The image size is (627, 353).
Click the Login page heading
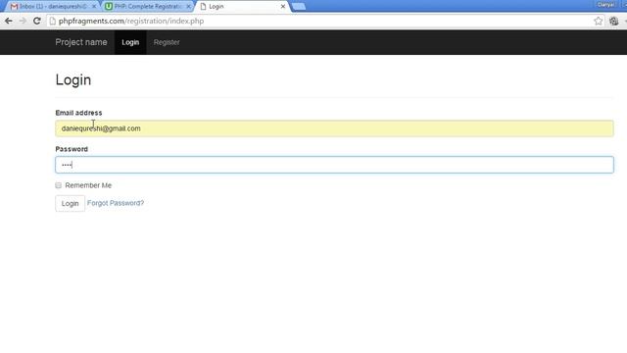point(73,79)
